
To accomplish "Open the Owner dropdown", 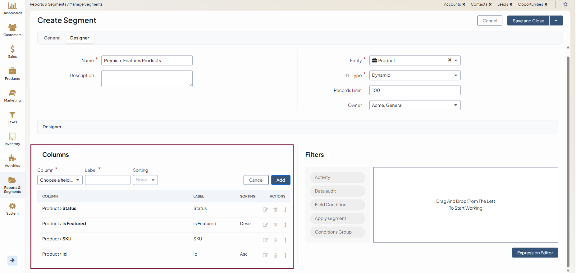I will (414, 105).
